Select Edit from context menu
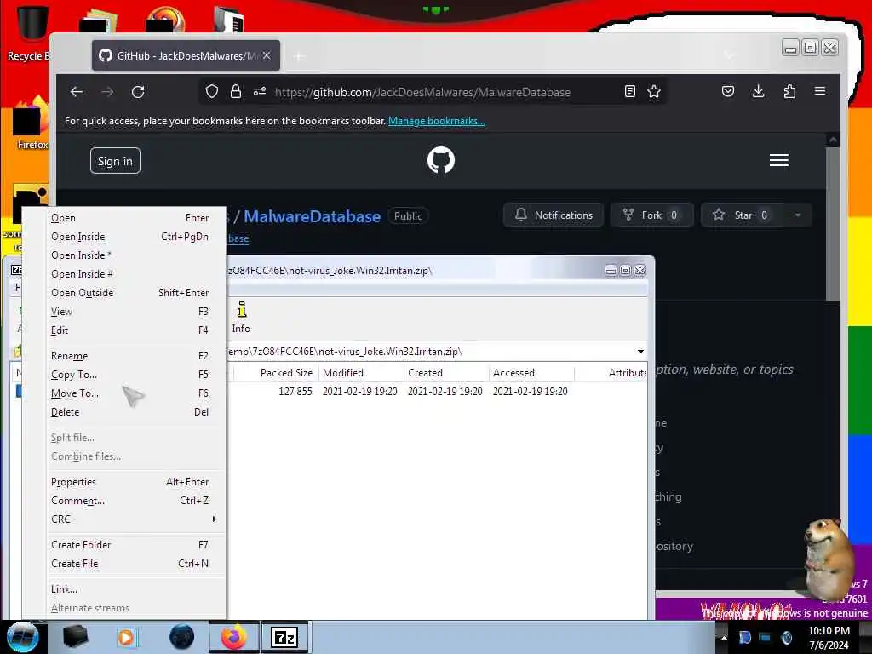 [129, 330]
